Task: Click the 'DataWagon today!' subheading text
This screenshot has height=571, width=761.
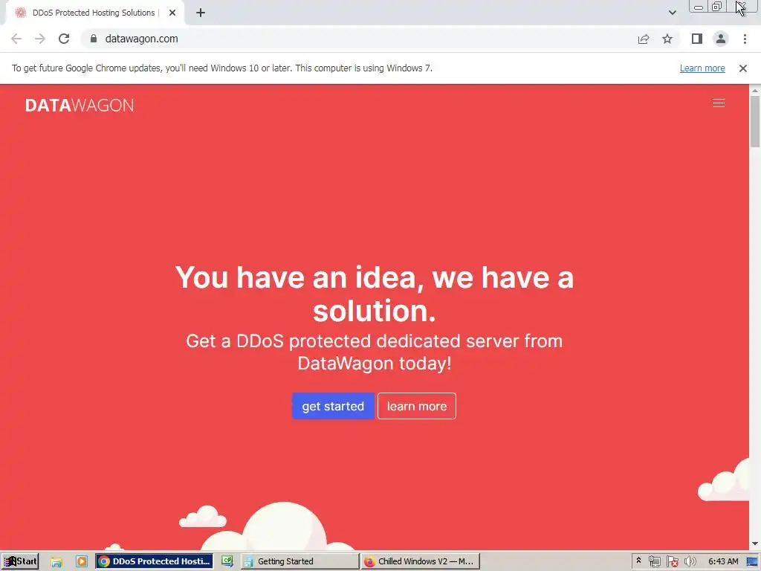Action: tap(375, 363)
